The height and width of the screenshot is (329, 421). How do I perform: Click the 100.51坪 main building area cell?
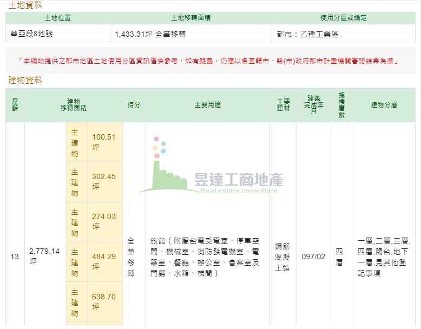(104, 142)
